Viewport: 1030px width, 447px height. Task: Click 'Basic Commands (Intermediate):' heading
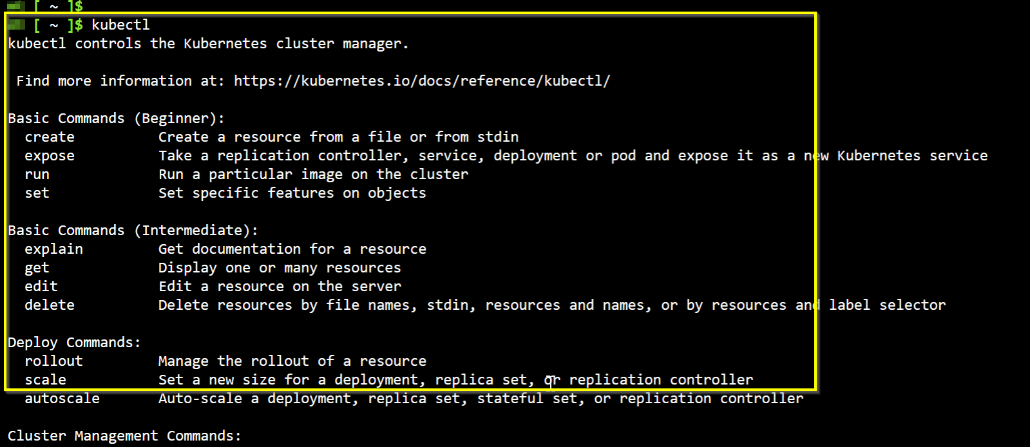[133, 231]
